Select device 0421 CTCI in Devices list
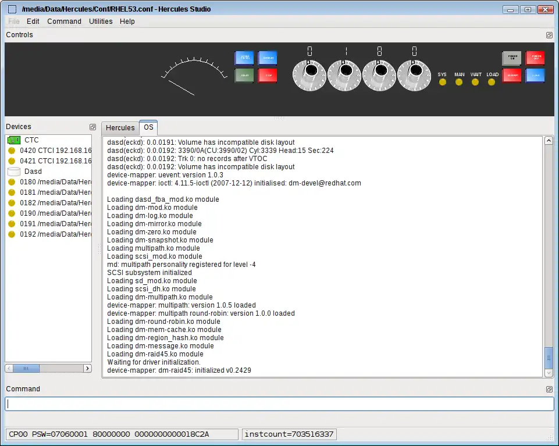Screen dimensions: 559x446 tap(48, 161)
